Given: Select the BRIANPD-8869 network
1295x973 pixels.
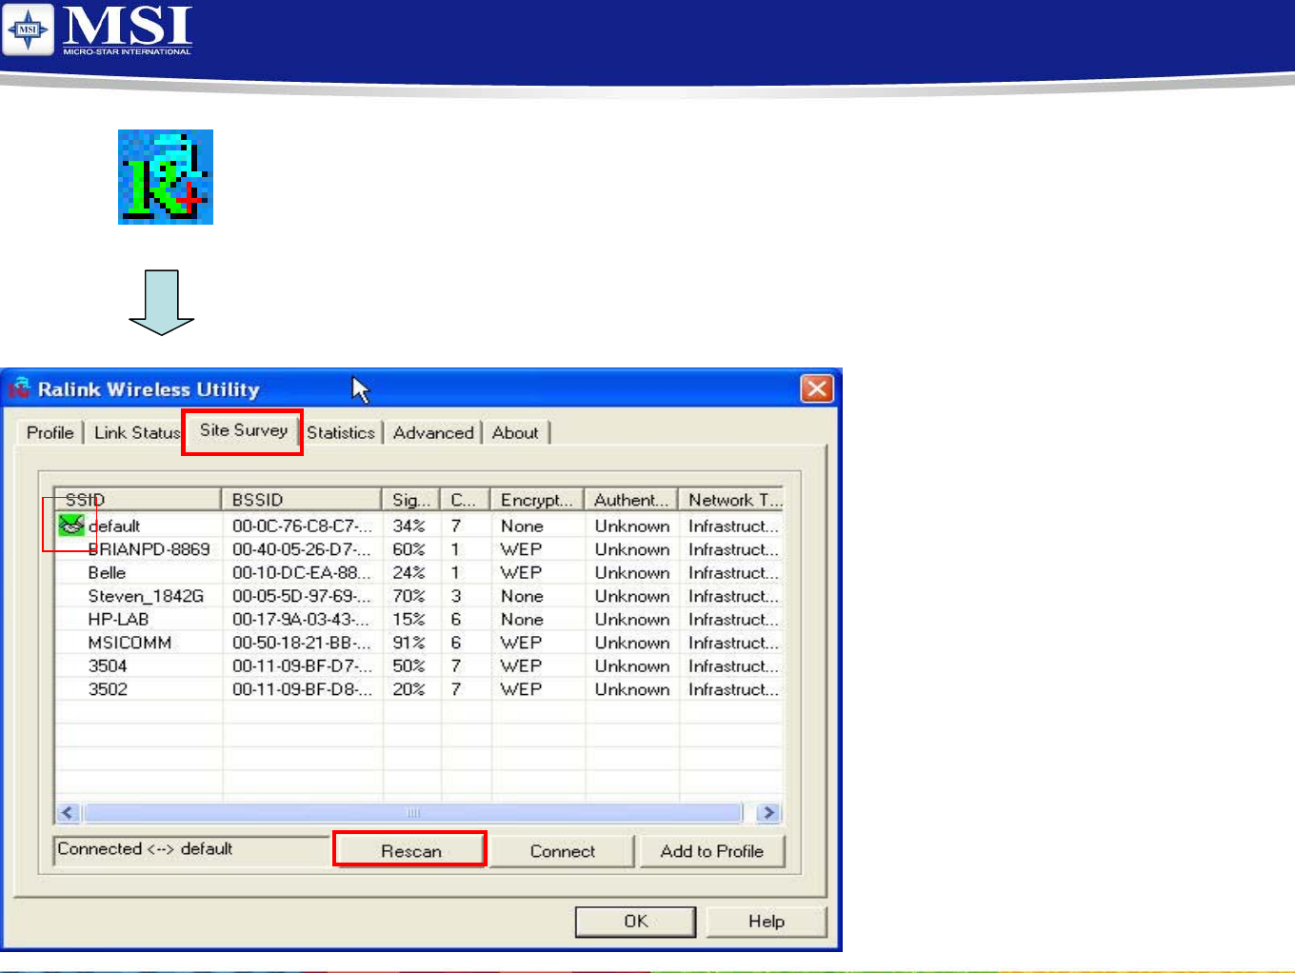Looking at the screenshot, I should pos(419,549).
